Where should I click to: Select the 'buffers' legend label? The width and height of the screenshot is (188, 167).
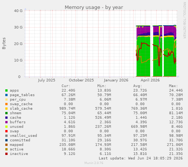(18, 122)
